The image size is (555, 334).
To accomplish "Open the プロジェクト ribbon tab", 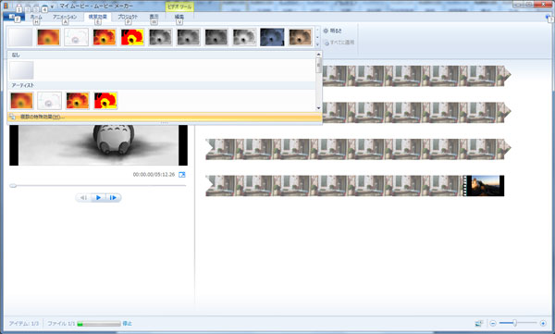I will coord(128,17).
